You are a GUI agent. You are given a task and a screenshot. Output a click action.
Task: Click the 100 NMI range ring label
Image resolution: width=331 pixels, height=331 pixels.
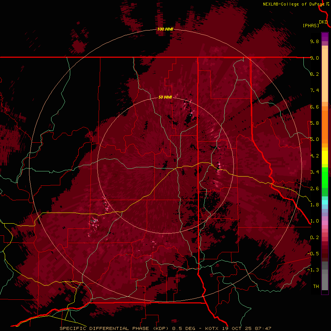(165, 29)
